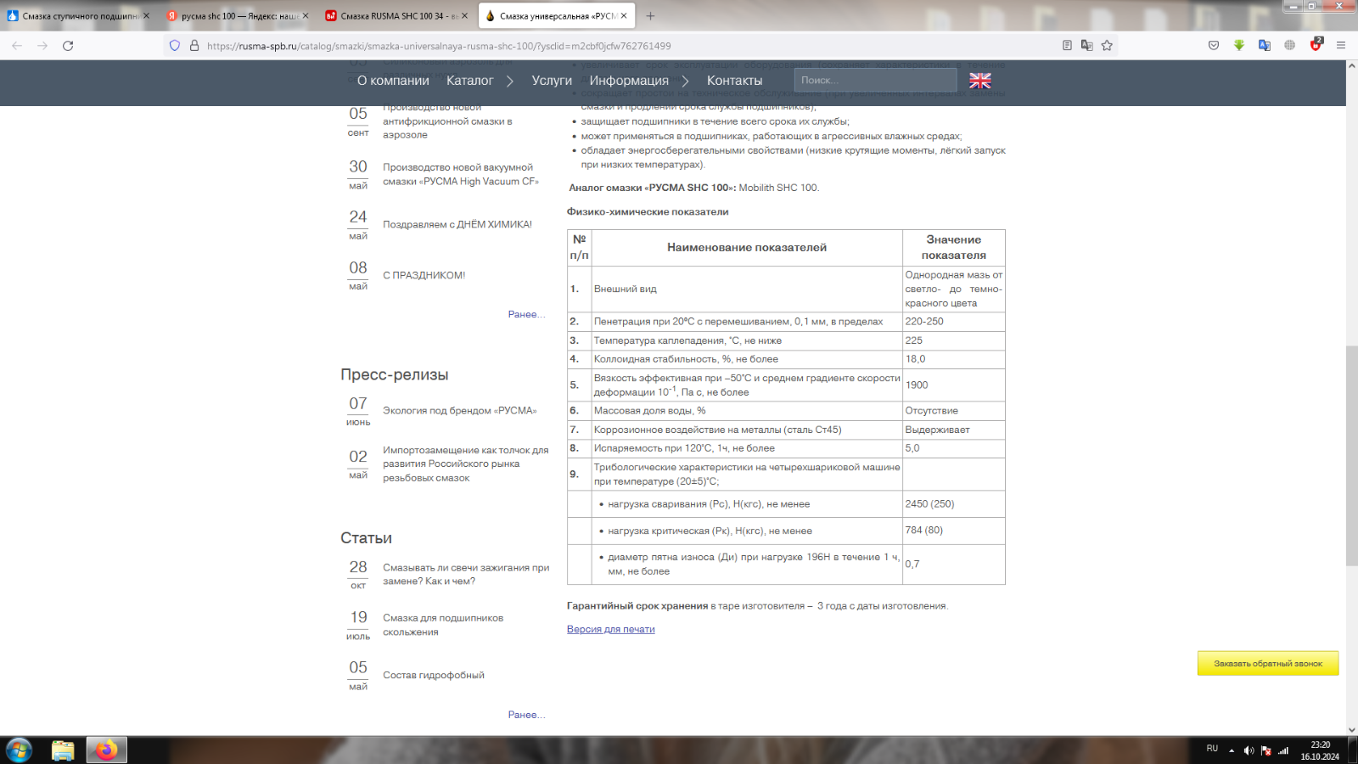Expand submenu arrow next to Информация
Screen dimensions: 1358x764
[685, 81]
